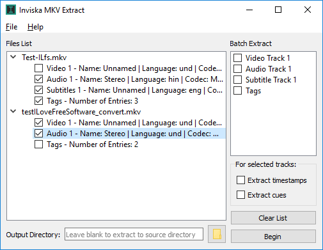Image resolution: width=323 pixels, height=250 pixels.
Task: Enable Video Track 1 batch extract
Action: tap(238, 58)
